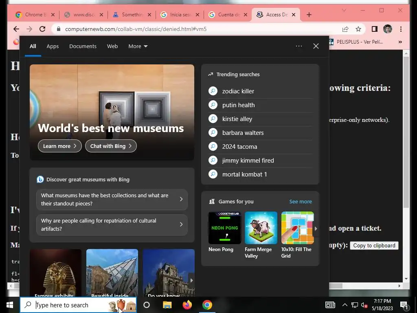Go back in Chrome
Viewport: 417px width, 313px height.
tap(16, 29)
